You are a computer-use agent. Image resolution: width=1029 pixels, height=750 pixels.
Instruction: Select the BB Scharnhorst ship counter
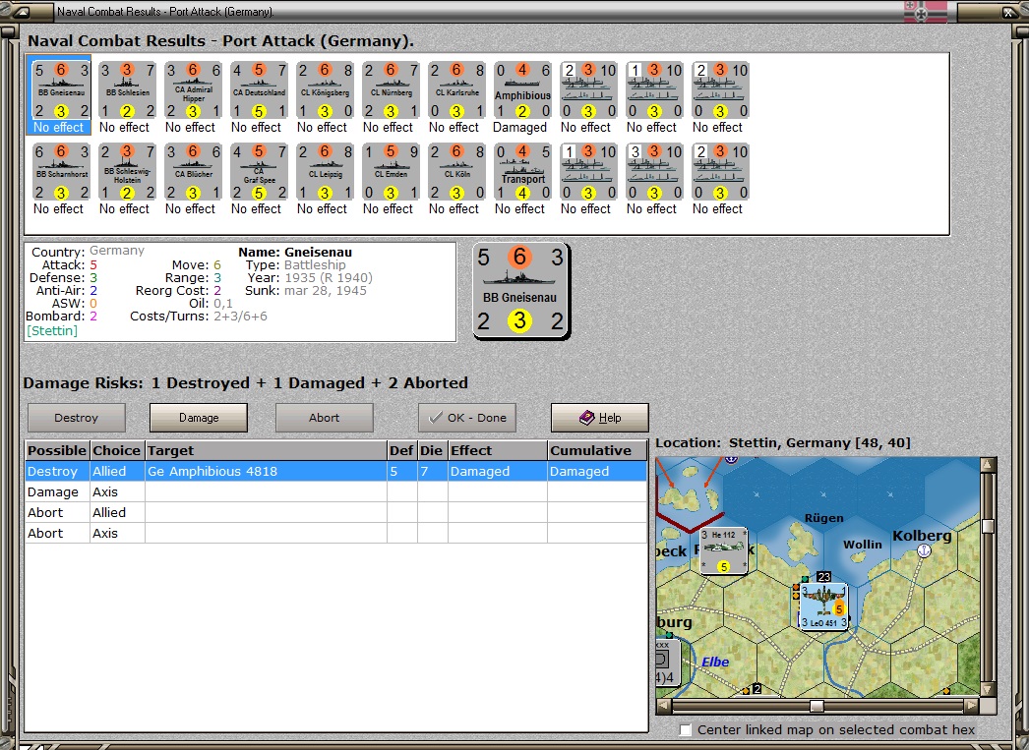(62, 172)
